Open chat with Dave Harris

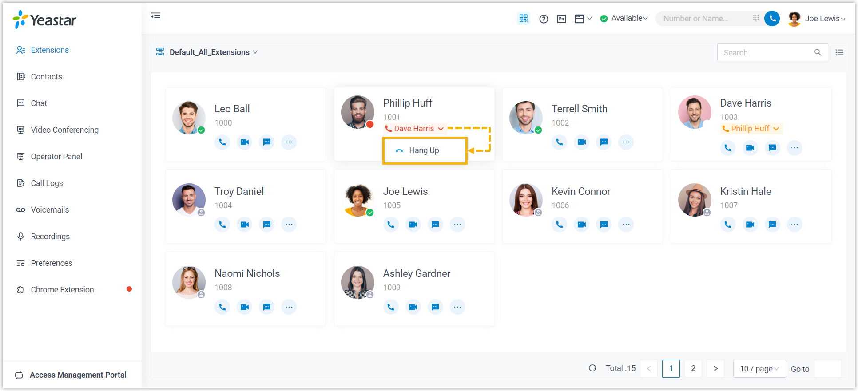[772, 148]
